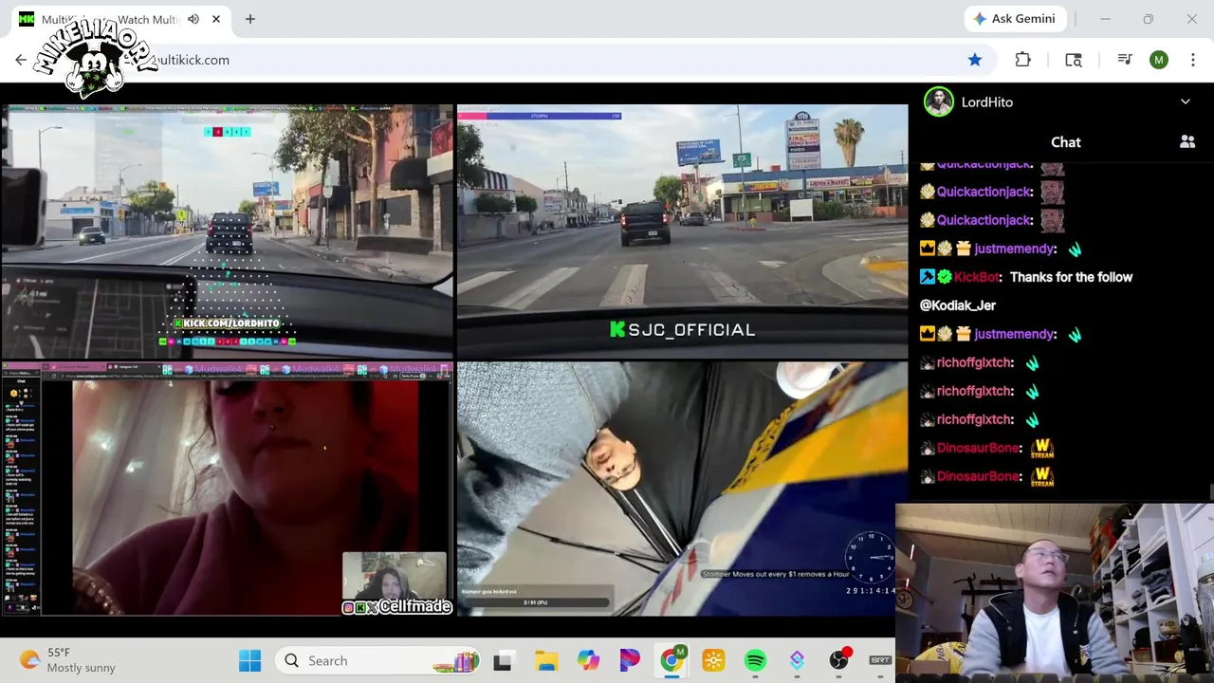Open OBS Studio from the taskbar
Image resolution: width=1214 pixels, height=683 pixels.
838,661
